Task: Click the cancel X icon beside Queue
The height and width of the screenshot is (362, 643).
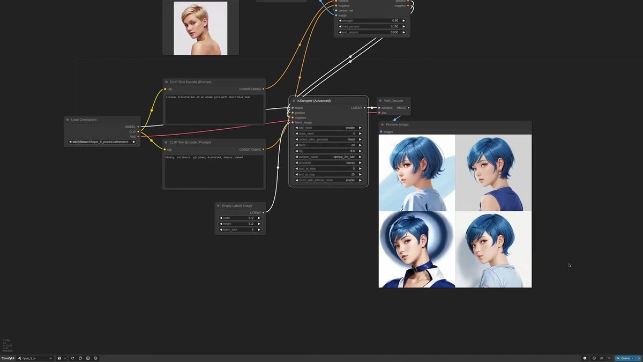Action: [609, 358]
